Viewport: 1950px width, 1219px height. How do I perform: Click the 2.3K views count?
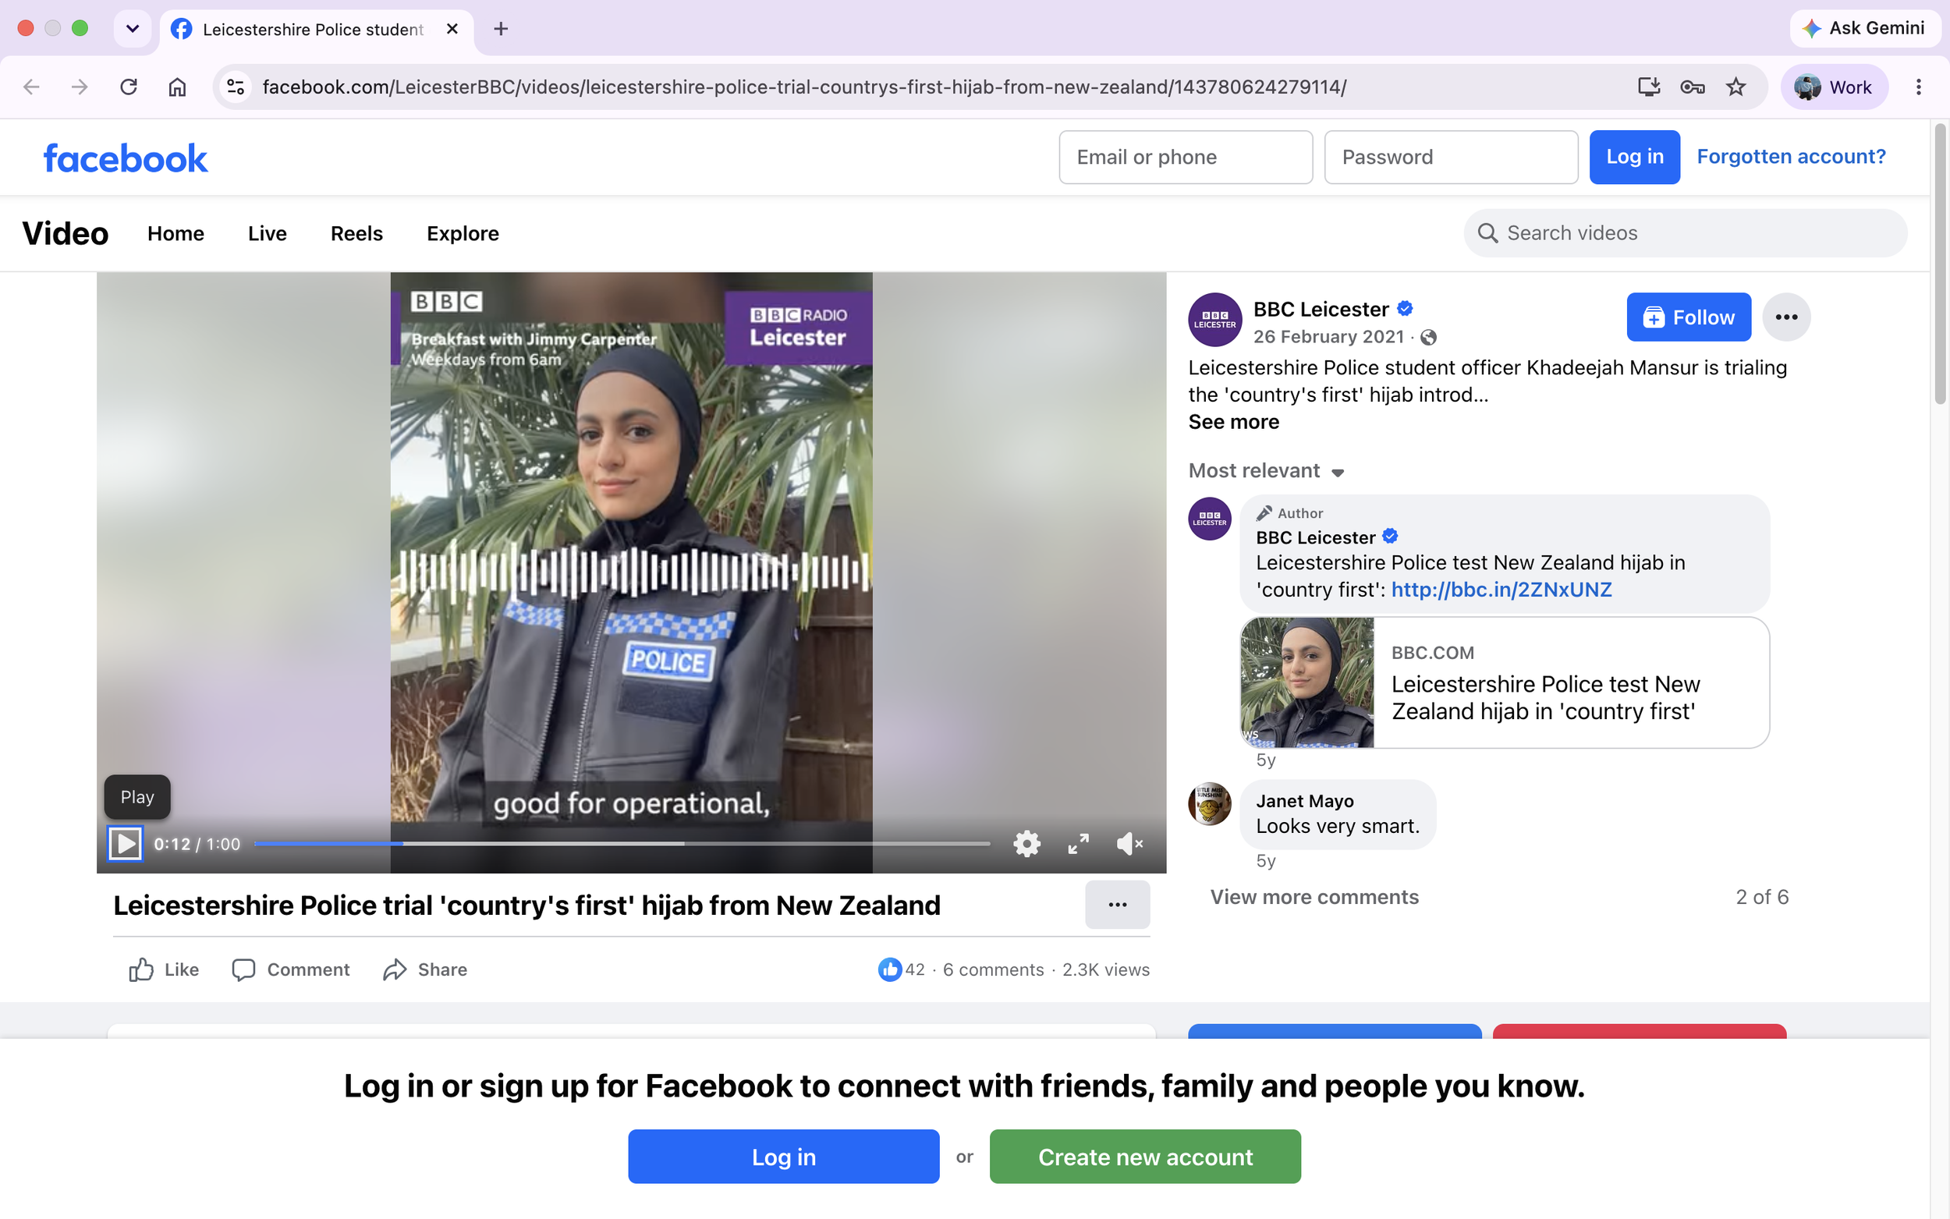pos(1105,969)
